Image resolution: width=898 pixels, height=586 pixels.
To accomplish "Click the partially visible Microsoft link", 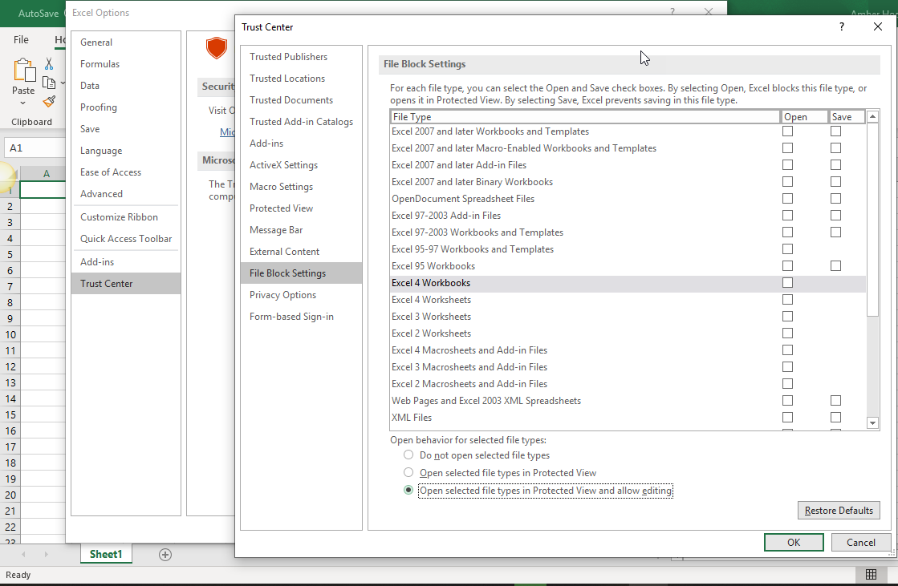I will 227,132.
